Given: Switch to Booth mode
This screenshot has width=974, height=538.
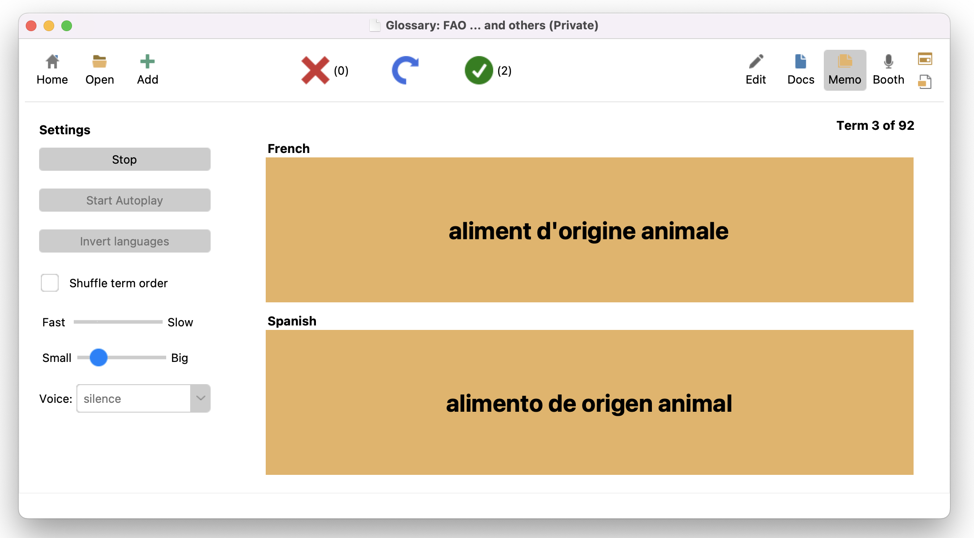Looking at the screenshot, I should click(888, 70).
